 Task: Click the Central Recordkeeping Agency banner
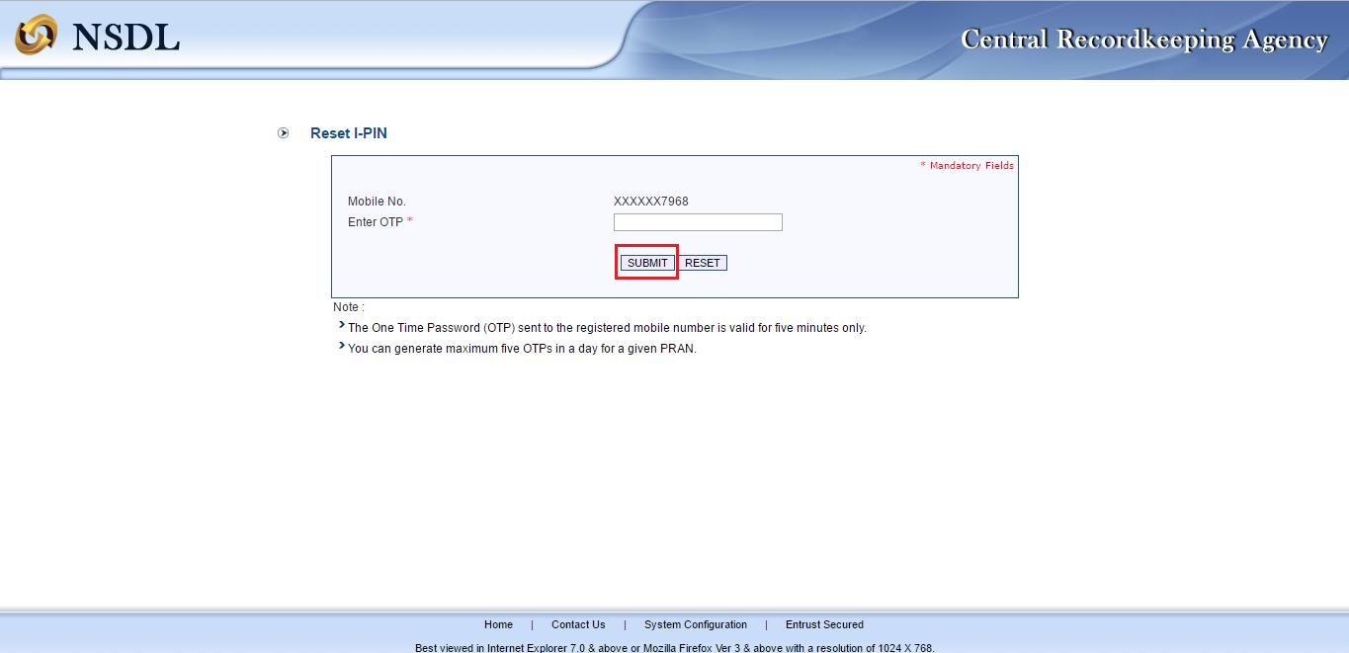point(1143,40)
